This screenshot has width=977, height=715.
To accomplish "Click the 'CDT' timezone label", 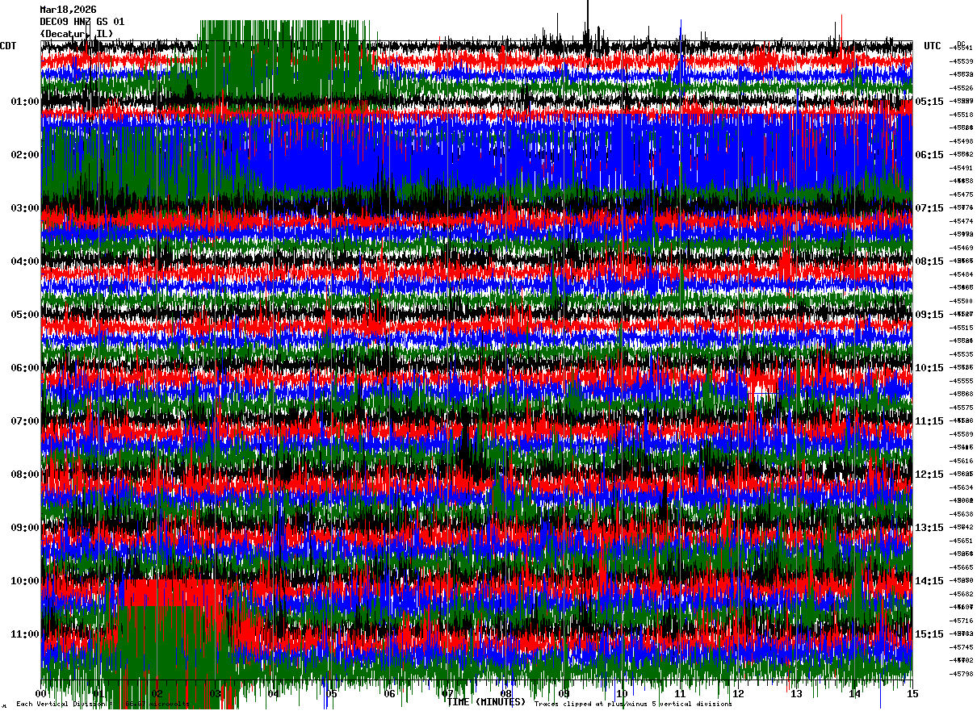I will (x=9, y=46).
